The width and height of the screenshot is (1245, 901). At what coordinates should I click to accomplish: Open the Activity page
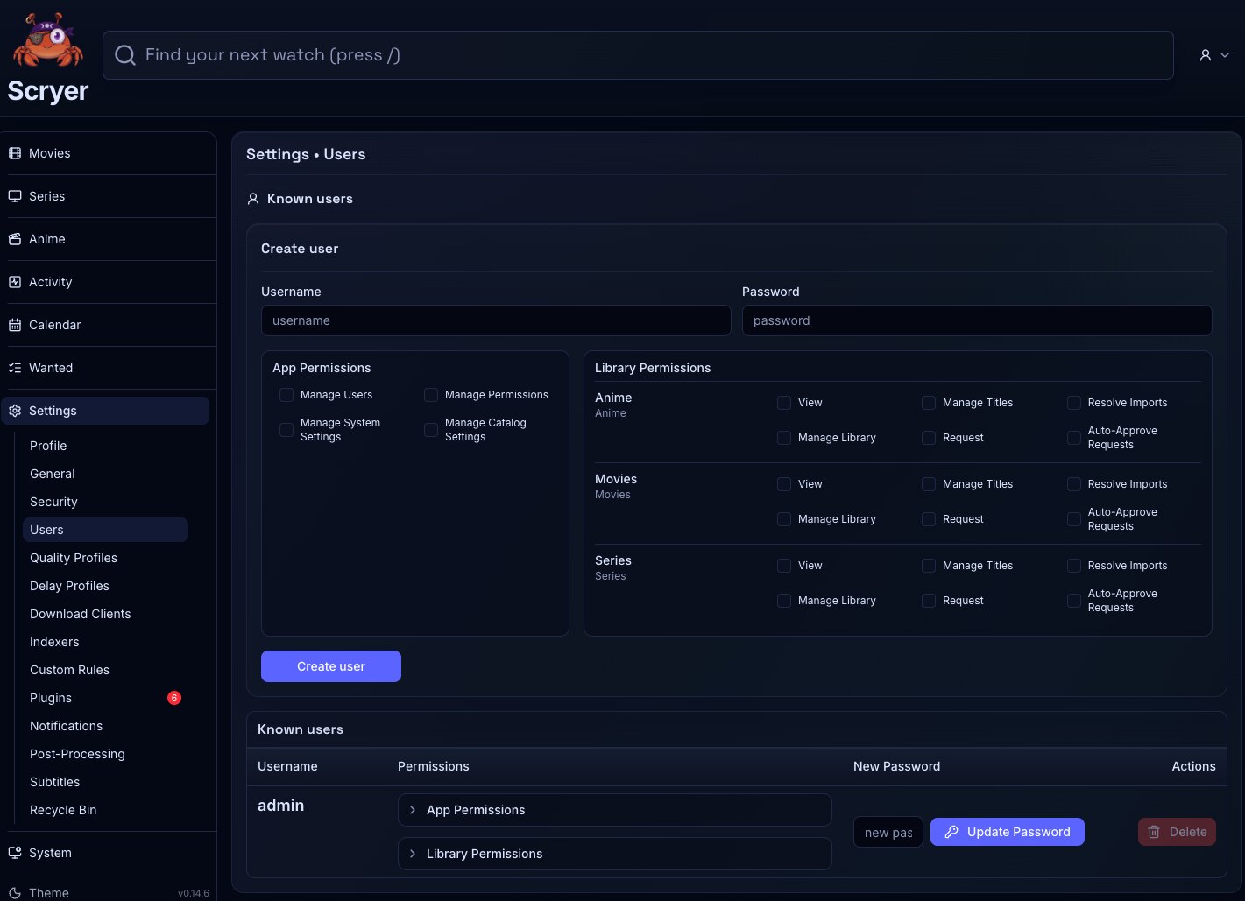[109, 282]
